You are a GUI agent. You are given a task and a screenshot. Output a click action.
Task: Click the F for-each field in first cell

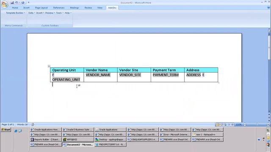click(x=53, y=75)
